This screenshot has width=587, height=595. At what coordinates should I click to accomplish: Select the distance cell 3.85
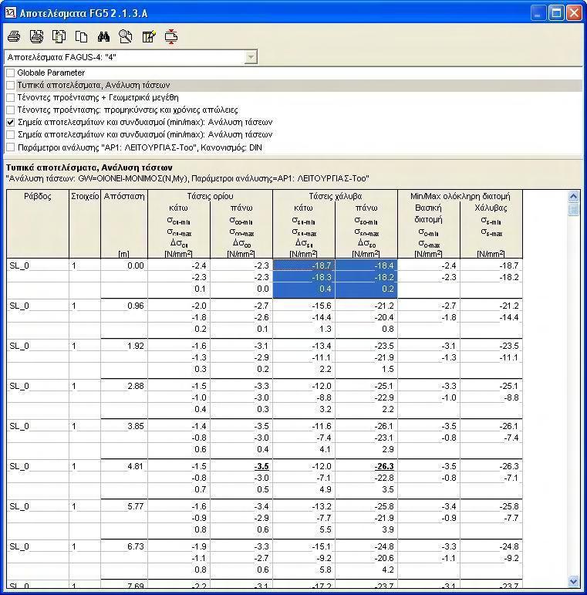pyautogui.click(x=124, y=426)
